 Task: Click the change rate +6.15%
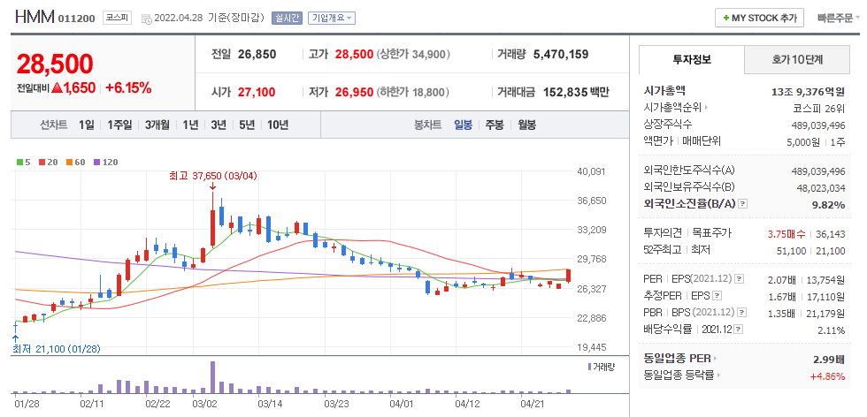point(129,87)
